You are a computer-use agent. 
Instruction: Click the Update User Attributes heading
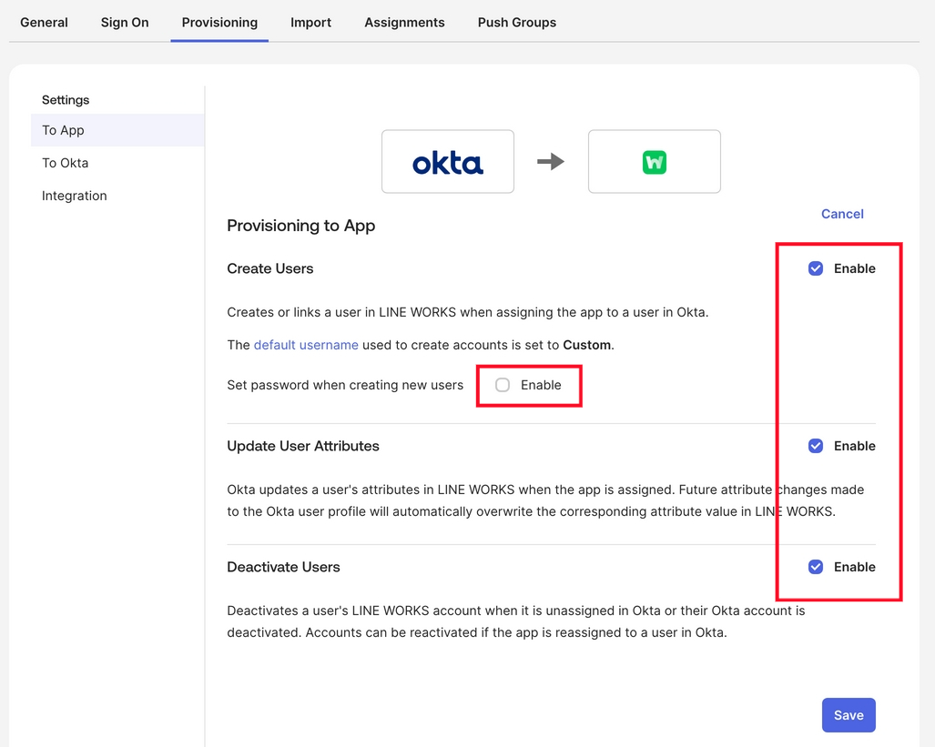pyautogui.click(x=303, y=446)
